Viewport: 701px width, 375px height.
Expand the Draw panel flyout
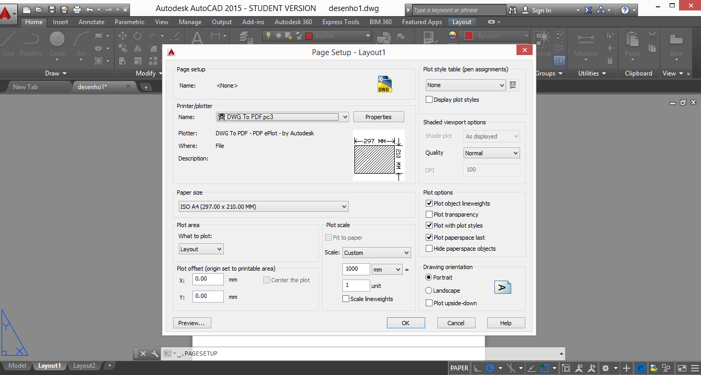[56, 73]
